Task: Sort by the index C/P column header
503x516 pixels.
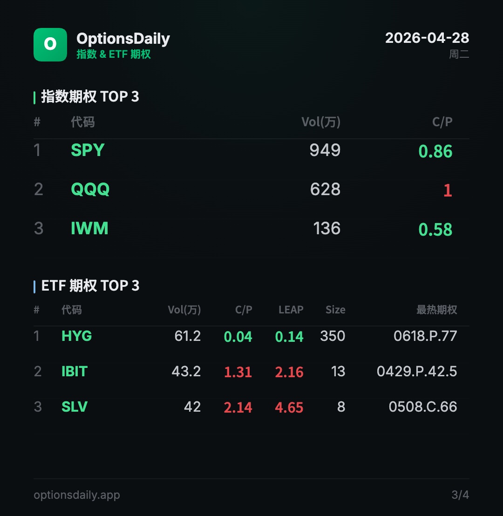Action: click(442, 122)
